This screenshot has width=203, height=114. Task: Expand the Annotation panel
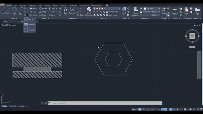[x=73, y=18]
